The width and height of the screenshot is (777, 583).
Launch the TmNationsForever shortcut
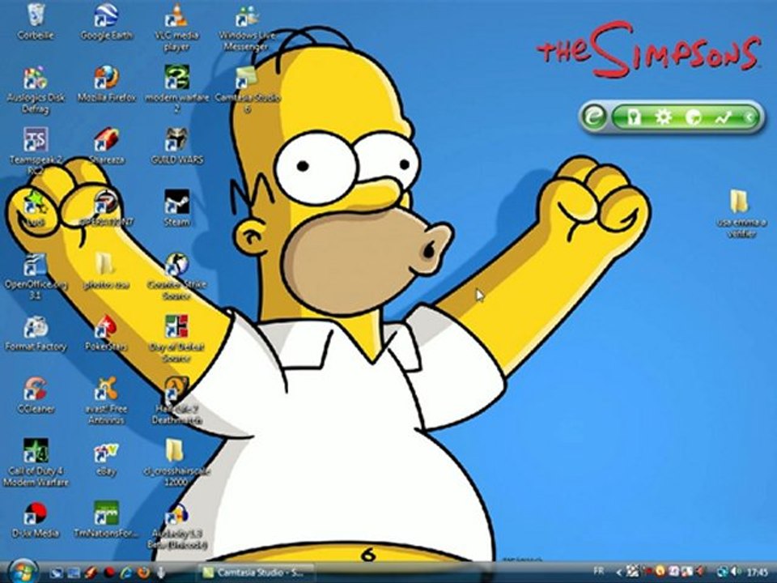point(106,520)
